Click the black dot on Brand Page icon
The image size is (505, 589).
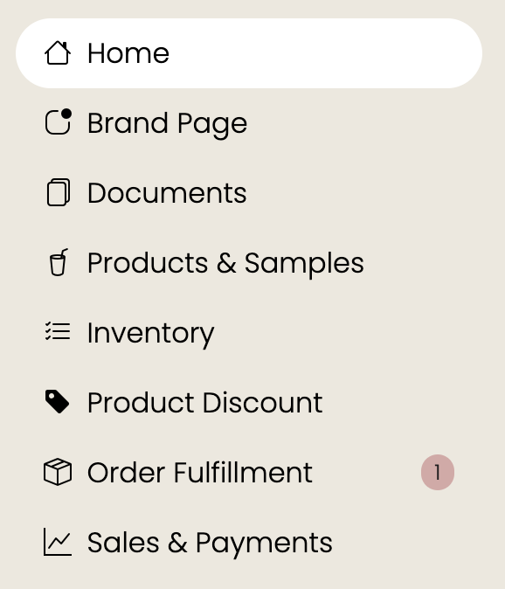pos(66,114)
